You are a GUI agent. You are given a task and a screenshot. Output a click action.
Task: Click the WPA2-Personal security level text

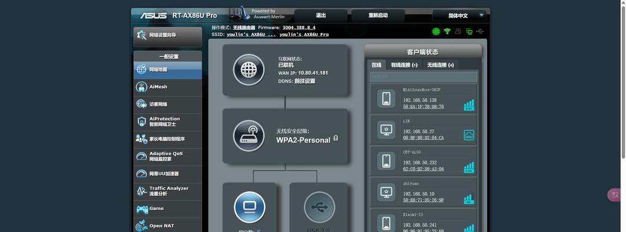coord(303,140)
